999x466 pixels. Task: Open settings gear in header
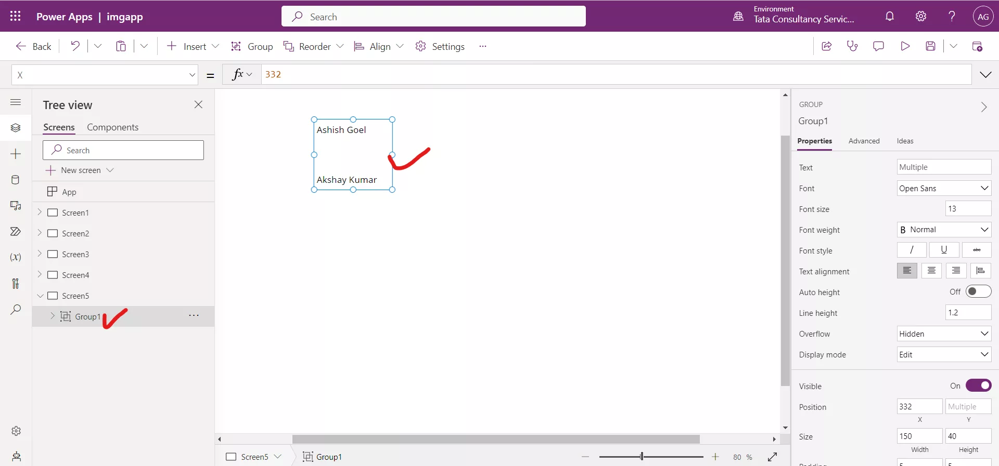tap(921, 16)
